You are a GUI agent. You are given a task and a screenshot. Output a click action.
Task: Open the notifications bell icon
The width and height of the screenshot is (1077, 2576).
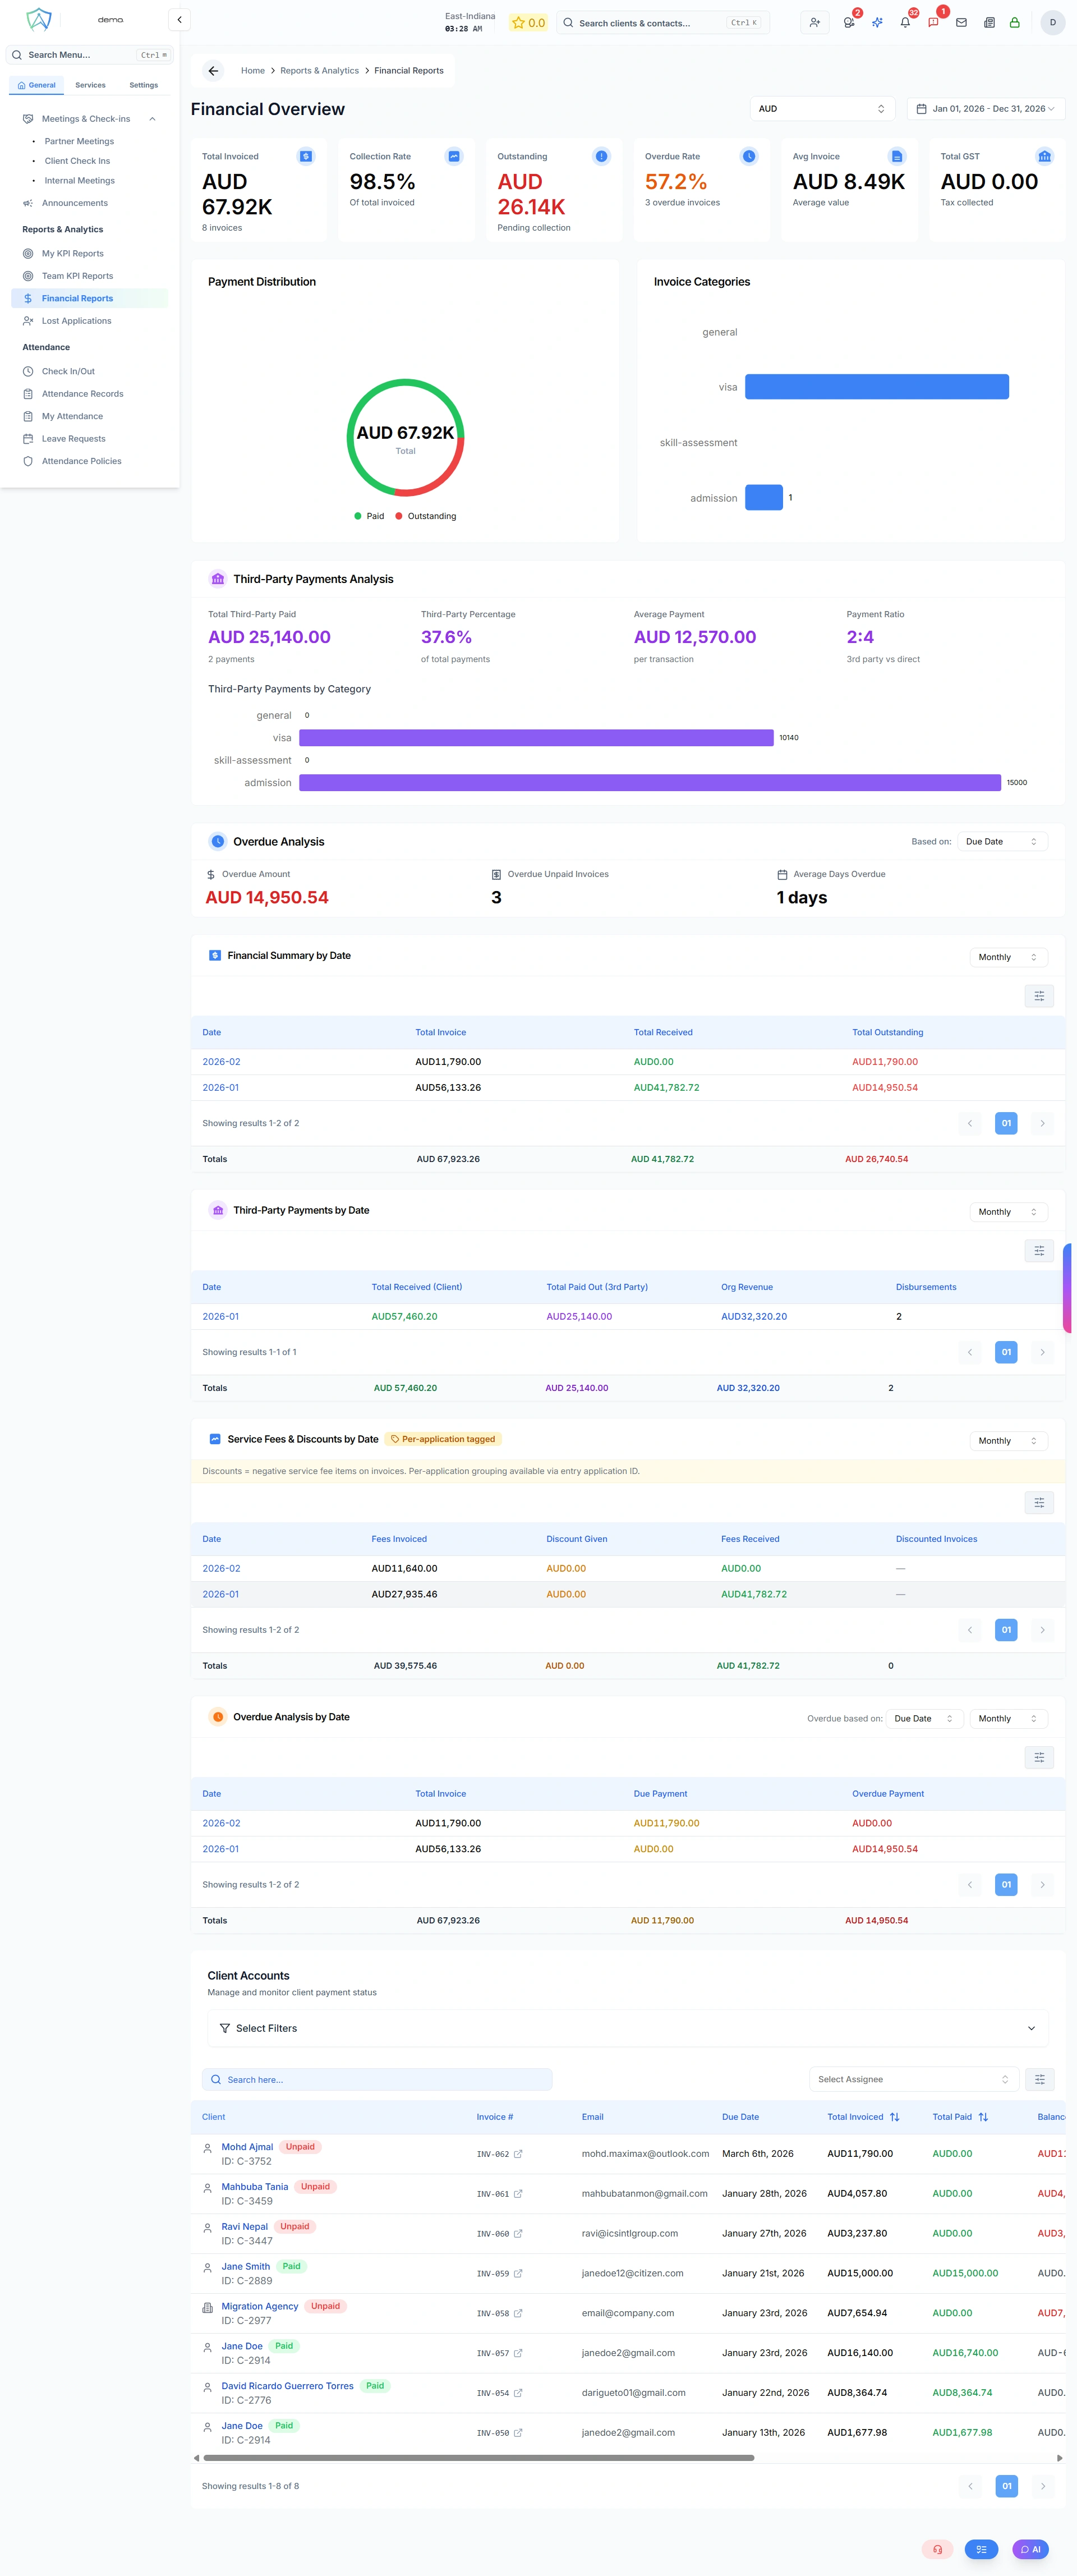[905, 22]
